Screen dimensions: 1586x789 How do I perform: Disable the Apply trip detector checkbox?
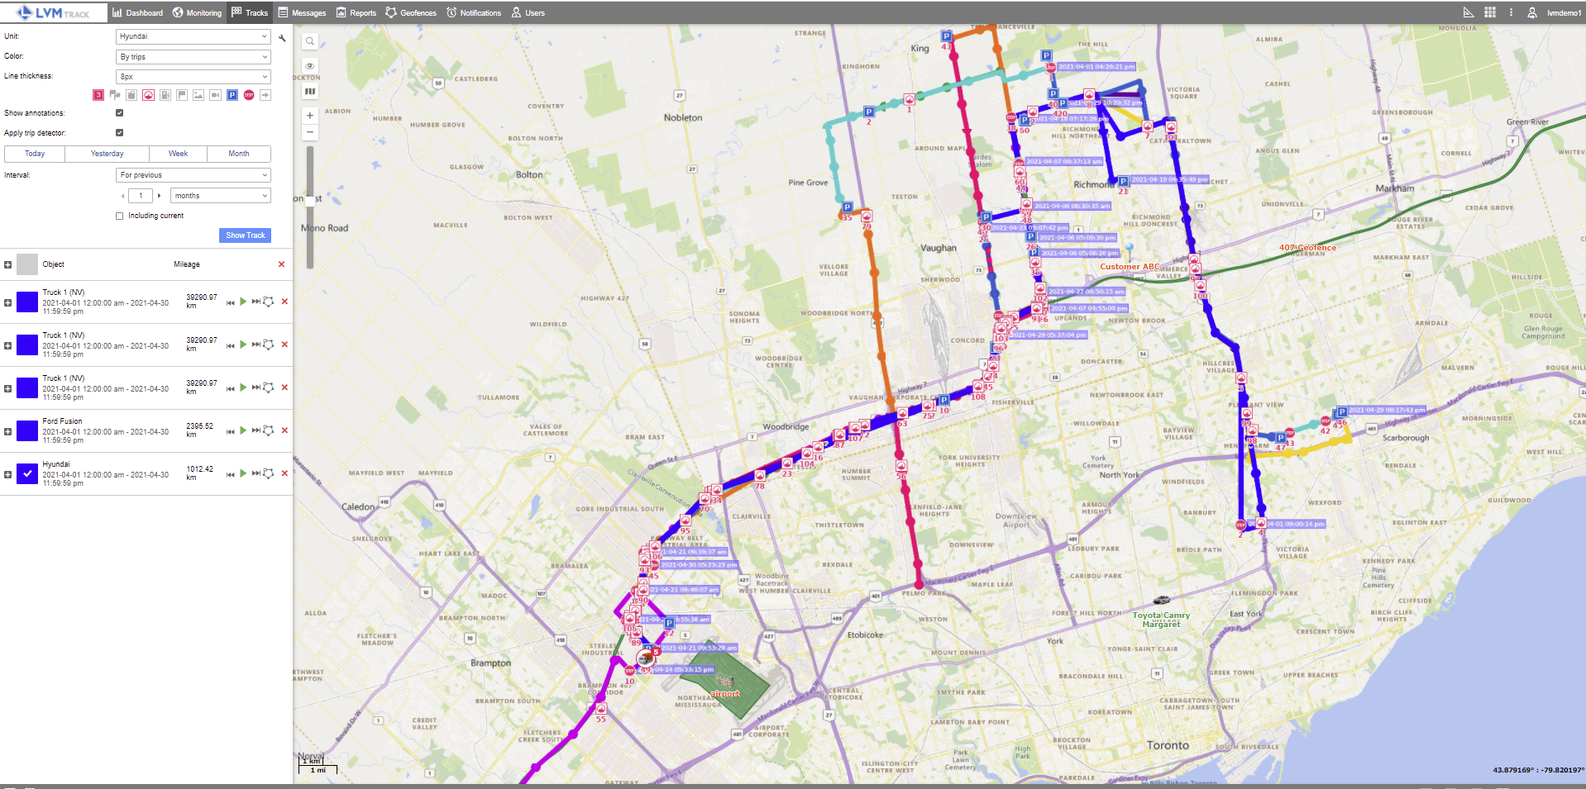click(120, 133)
